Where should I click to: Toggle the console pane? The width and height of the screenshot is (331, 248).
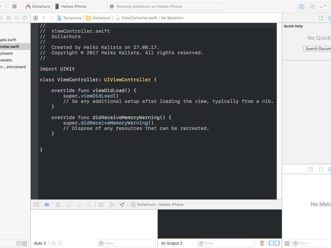277,243
